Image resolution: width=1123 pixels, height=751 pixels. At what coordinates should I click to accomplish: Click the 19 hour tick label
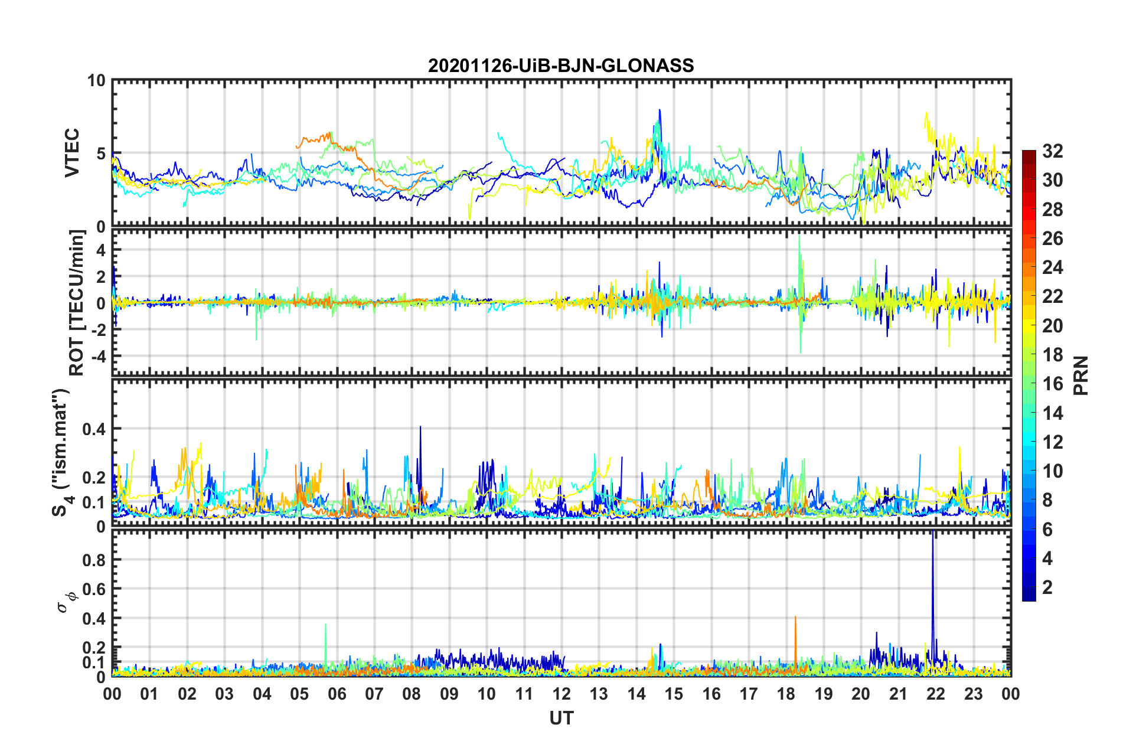(824, 694)
